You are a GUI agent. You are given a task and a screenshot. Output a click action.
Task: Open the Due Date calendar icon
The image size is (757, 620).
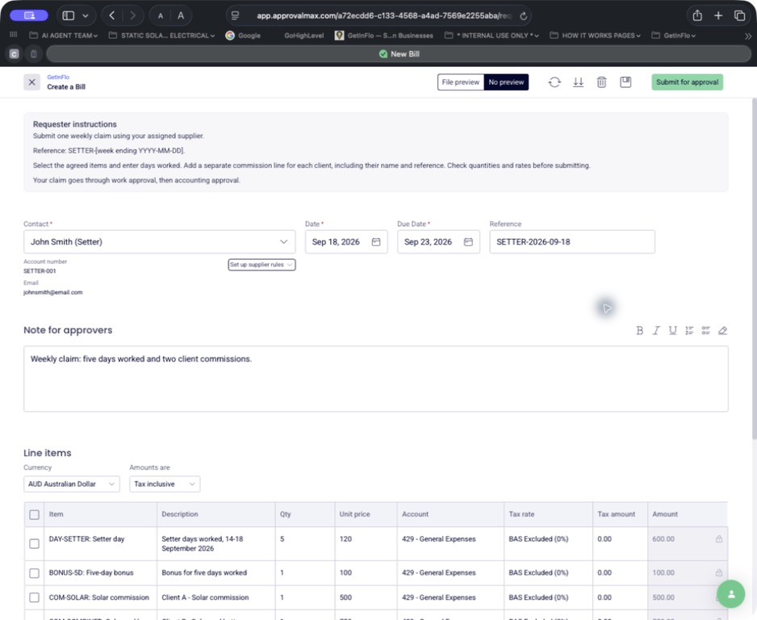point(468,242)
